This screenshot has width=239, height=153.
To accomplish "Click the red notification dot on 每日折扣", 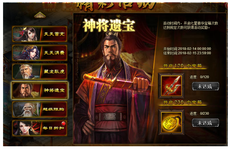I will 63,124.
